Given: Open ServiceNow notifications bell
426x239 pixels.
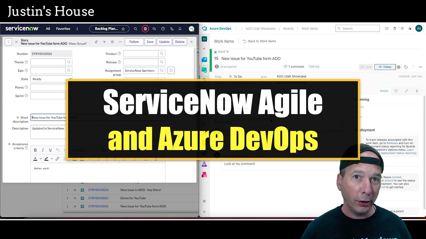Looking at the screenshot, I should pyautogui.click(x=180, y=29).
